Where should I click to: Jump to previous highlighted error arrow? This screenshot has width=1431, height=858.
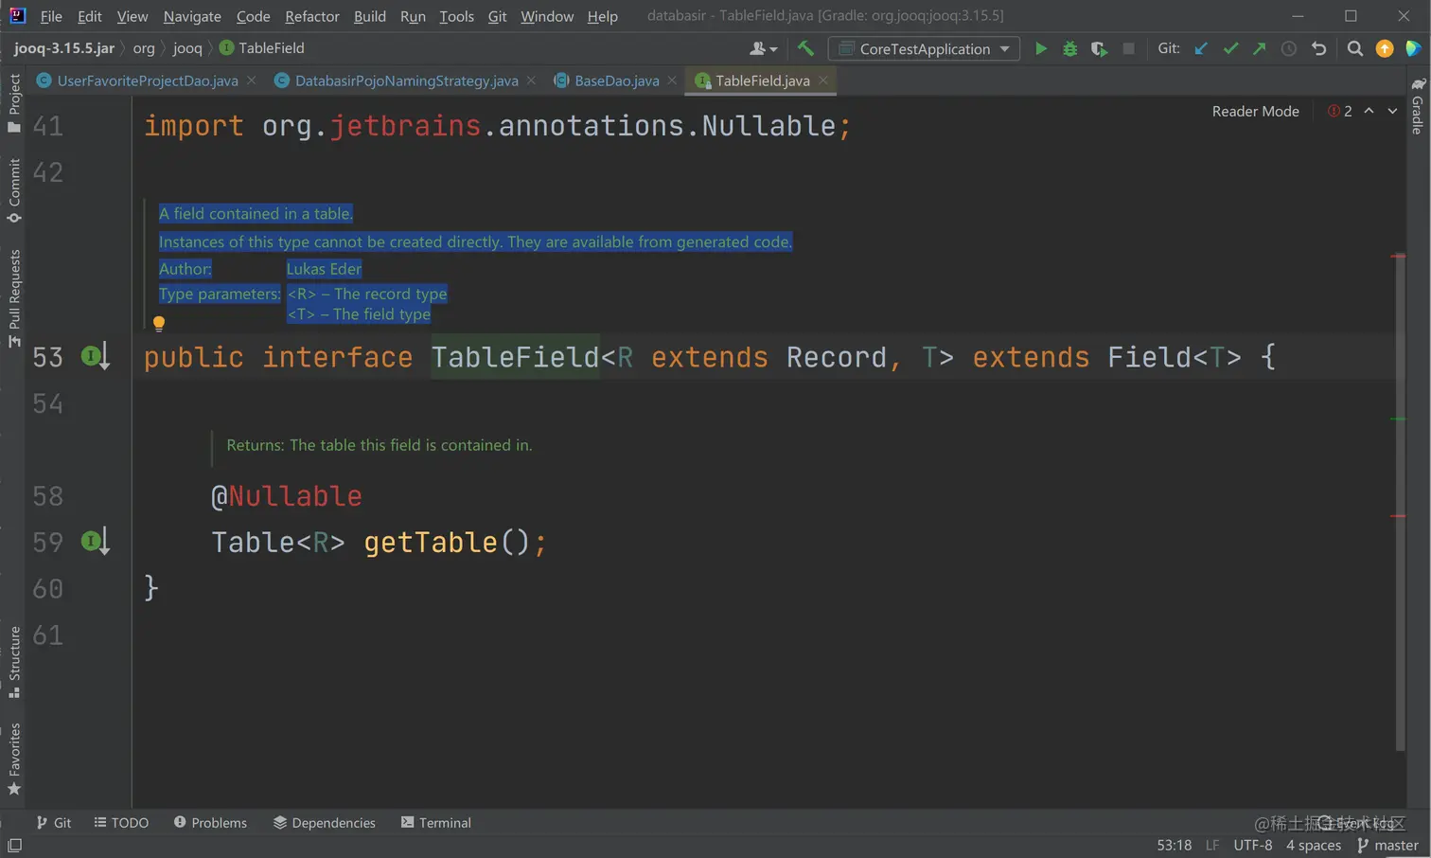coord(1369,111)
